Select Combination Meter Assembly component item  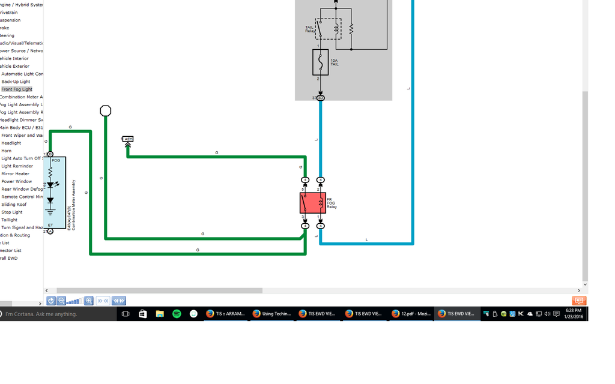[x=22, y=97]
